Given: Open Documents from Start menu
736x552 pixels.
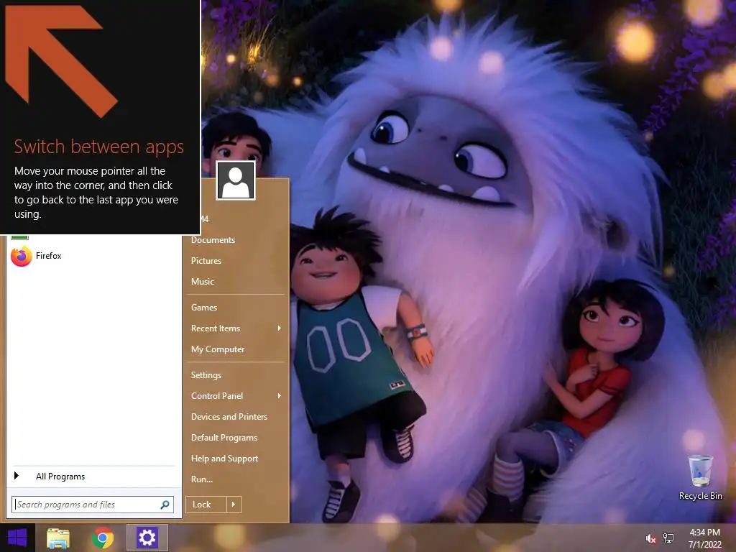Looking at the screenshot, I should click(213, 240).
